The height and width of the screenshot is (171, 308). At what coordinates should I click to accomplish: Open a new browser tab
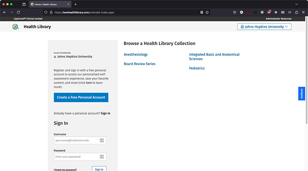coord(75,4)
